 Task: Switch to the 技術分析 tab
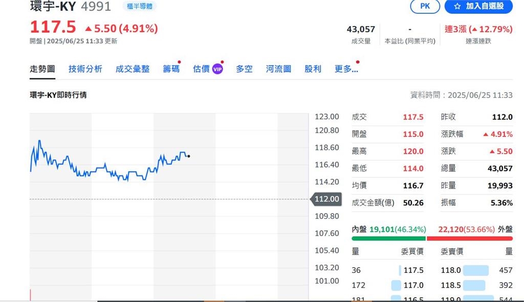click(85, 68)
